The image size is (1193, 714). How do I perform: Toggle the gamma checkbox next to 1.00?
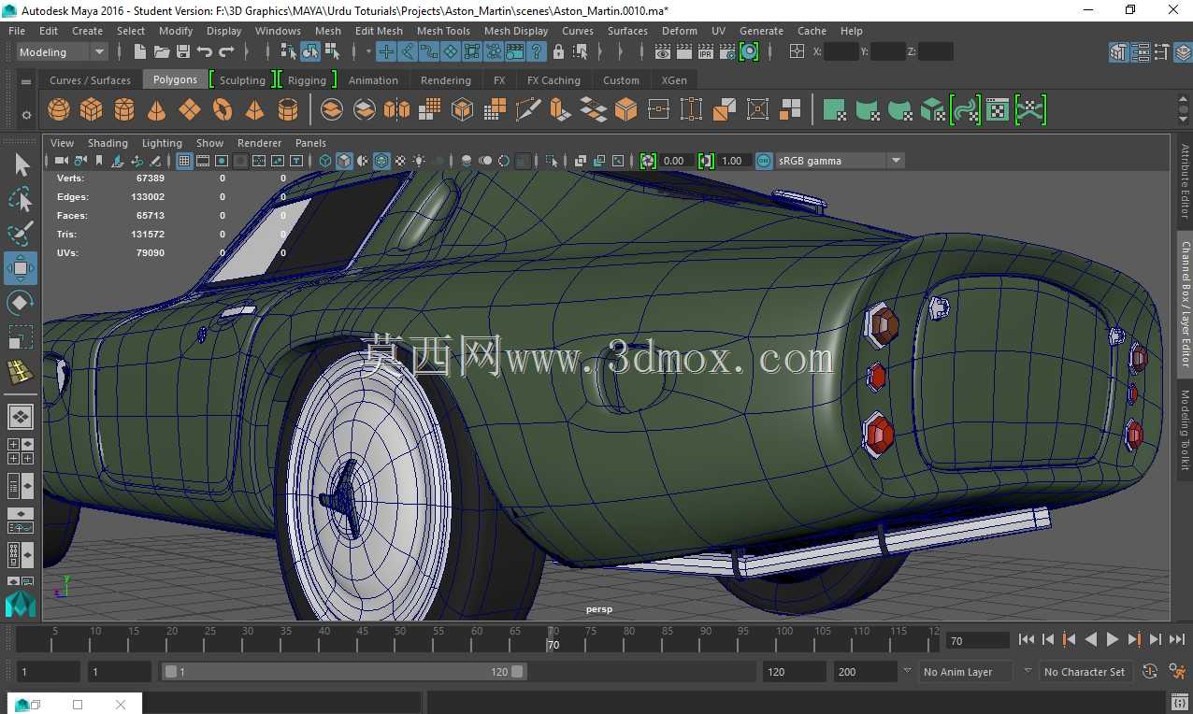706,161
